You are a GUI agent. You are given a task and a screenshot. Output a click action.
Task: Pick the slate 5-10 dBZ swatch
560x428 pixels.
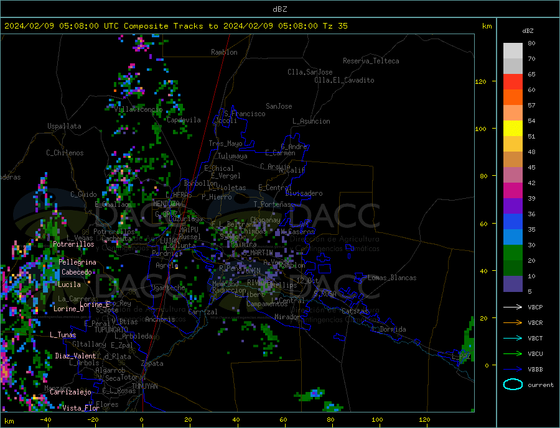[x=513, y=284]
